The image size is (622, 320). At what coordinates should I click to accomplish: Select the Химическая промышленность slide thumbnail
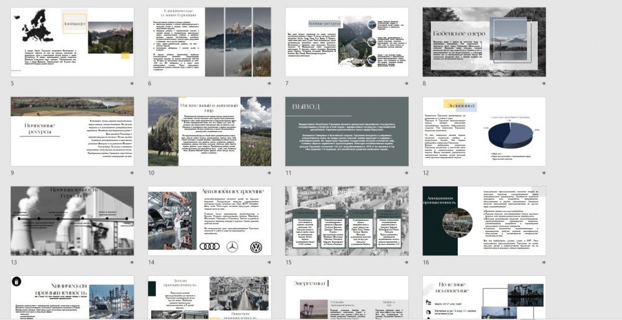point(72,298)
